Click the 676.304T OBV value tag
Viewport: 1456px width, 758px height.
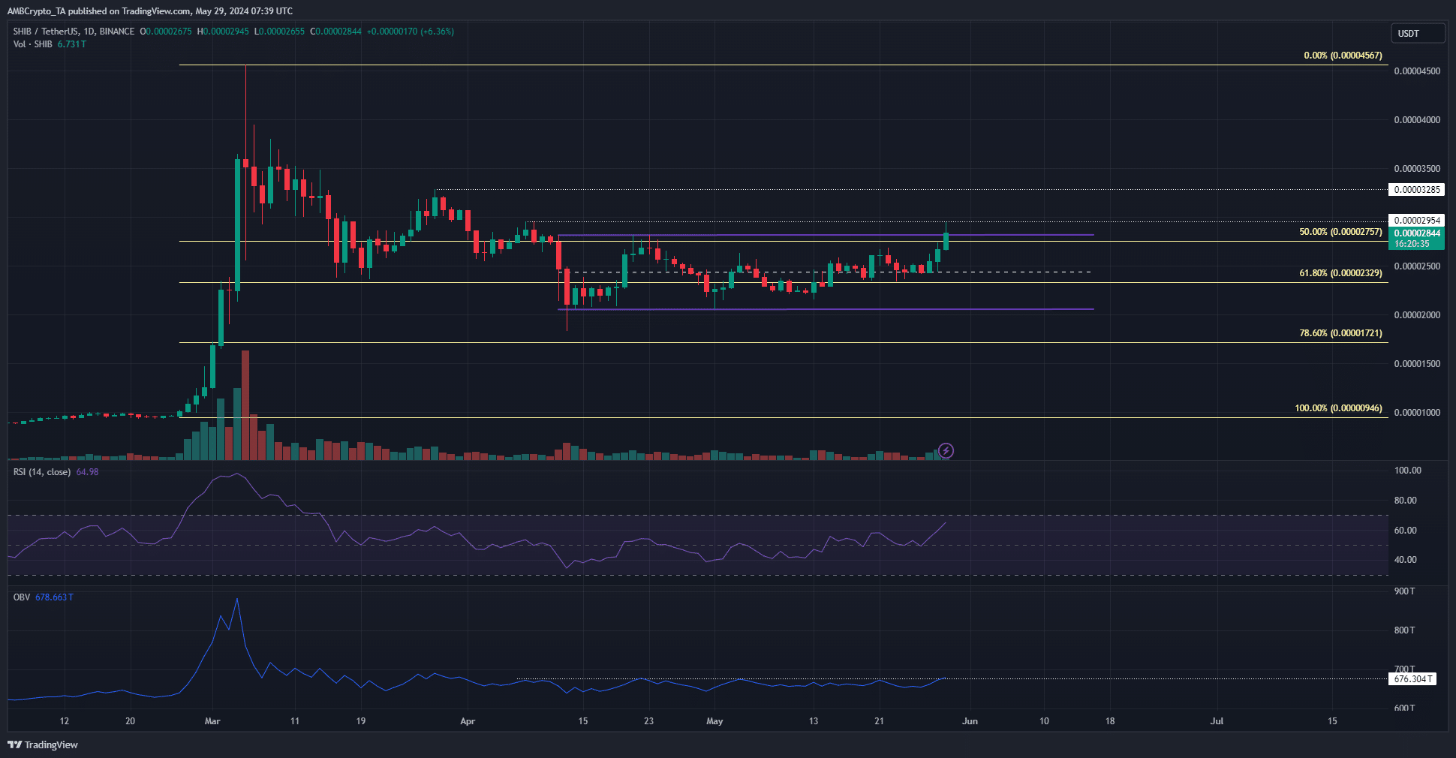1413,679
